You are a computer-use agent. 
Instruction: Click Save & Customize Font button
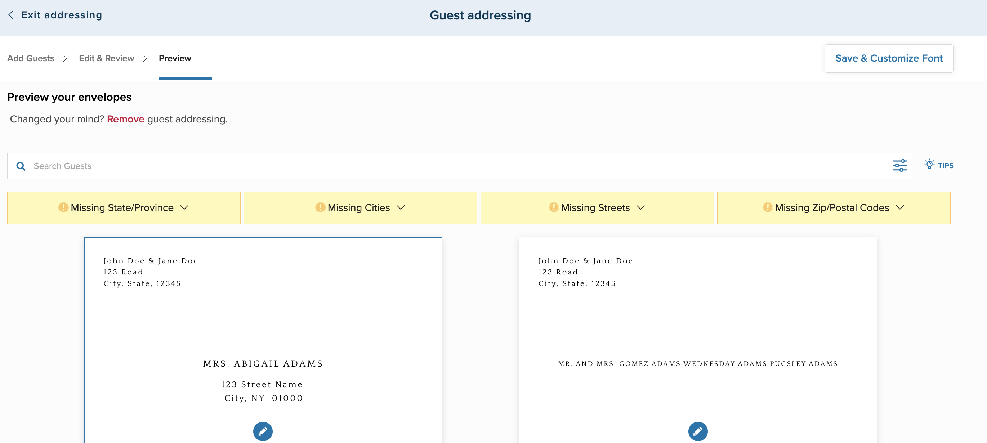coord(889,58)
